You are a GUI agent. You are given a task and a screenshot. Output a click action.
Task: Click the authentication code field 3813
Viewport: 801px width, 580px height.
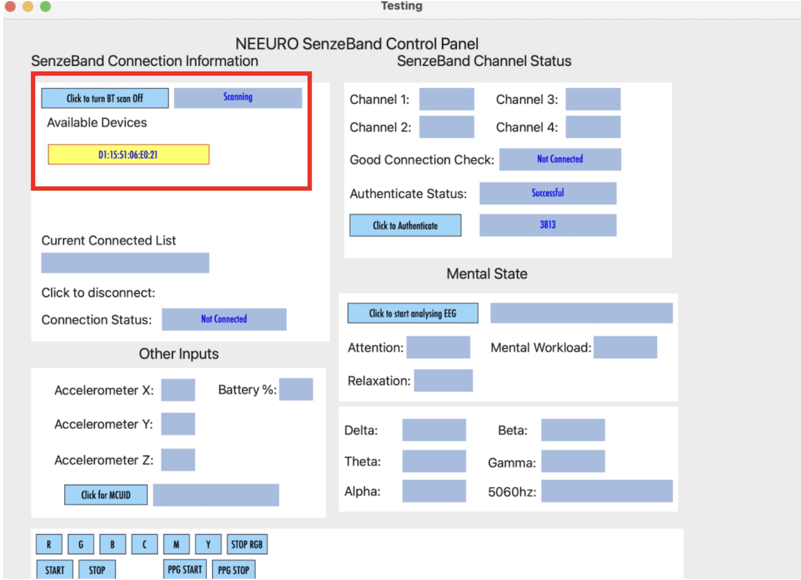(x=547, y=225)
